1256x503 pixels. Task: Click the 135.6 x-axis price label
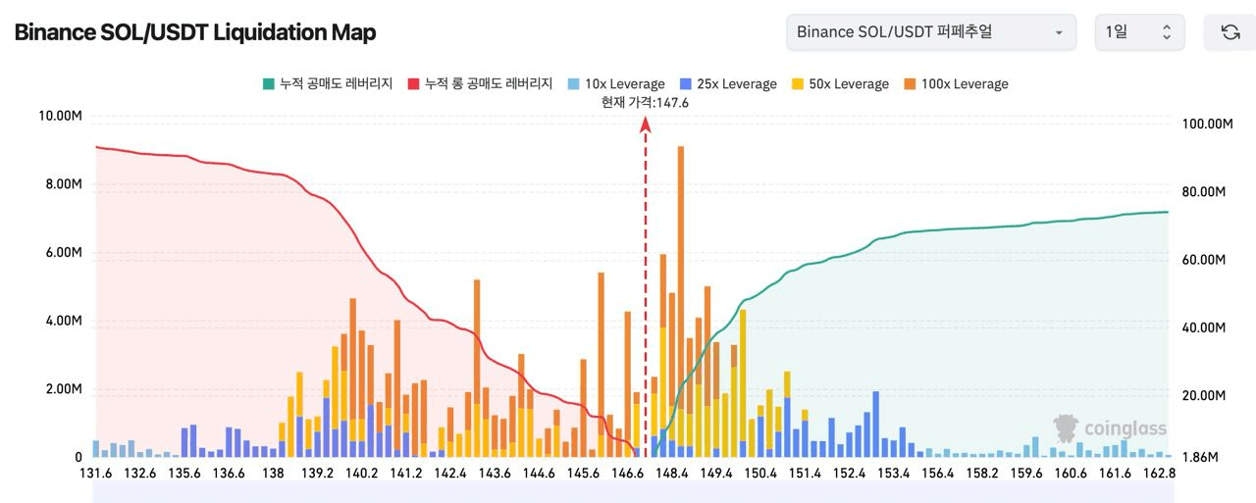click(184, 473)
